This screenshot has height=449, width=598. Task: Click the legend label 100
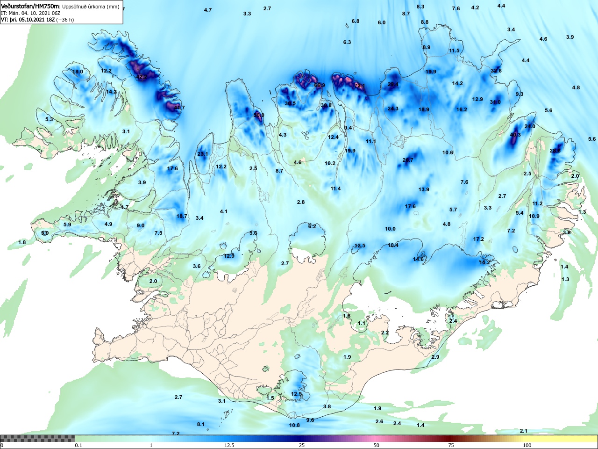(527, 445)
